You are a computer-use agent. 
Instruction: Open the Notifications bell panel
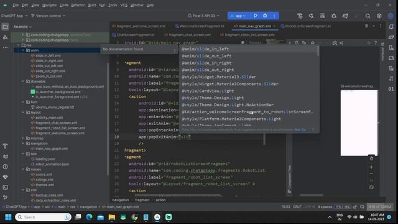click(x=391, y=27)
